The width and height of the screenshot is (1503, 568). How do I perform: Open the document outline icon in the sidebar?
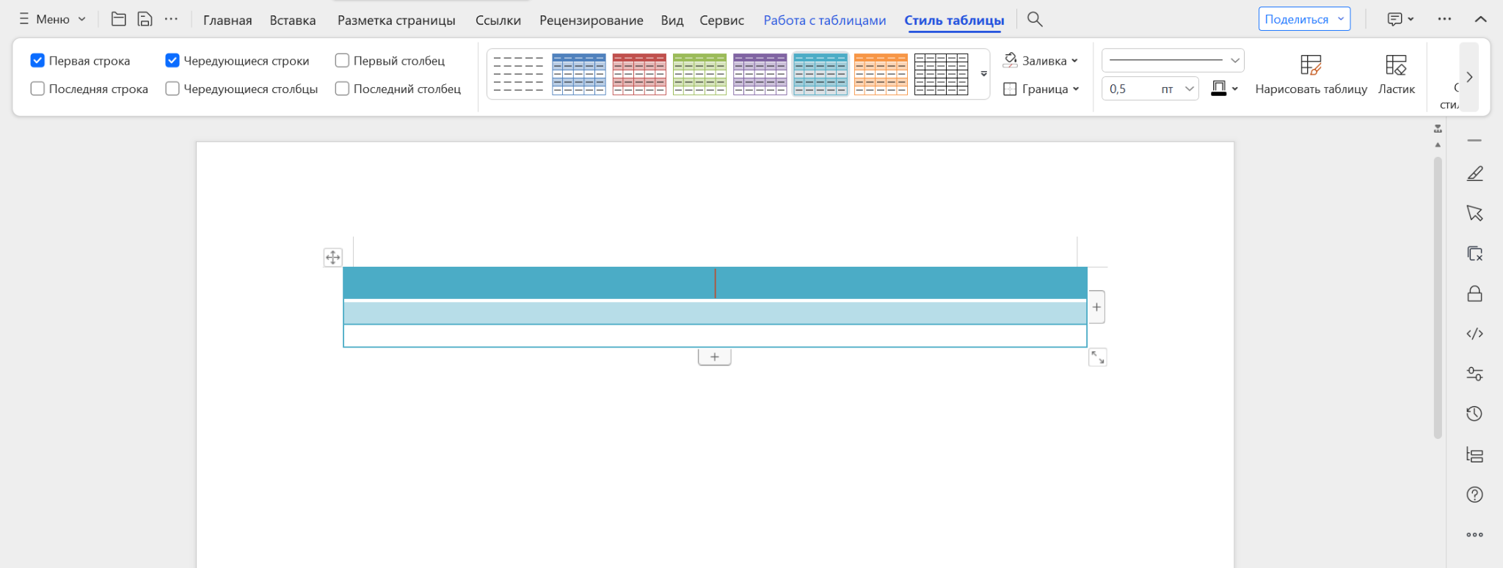click(x=1474, y=454)
